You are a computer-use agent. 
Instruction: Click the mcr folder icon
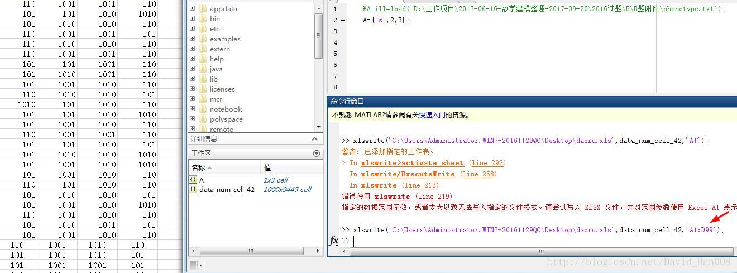pyautogui.click(x=203, y=99)
